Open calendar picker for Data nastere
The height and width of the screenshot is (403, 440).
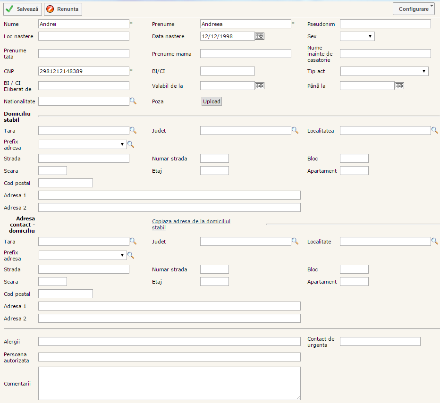click(x=260, y=36)
